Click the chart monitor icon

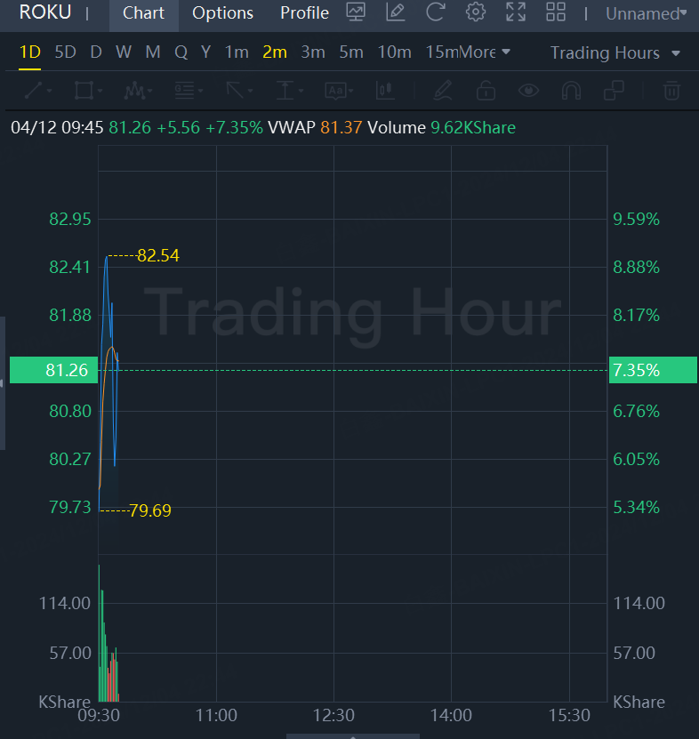coord(356,12)
